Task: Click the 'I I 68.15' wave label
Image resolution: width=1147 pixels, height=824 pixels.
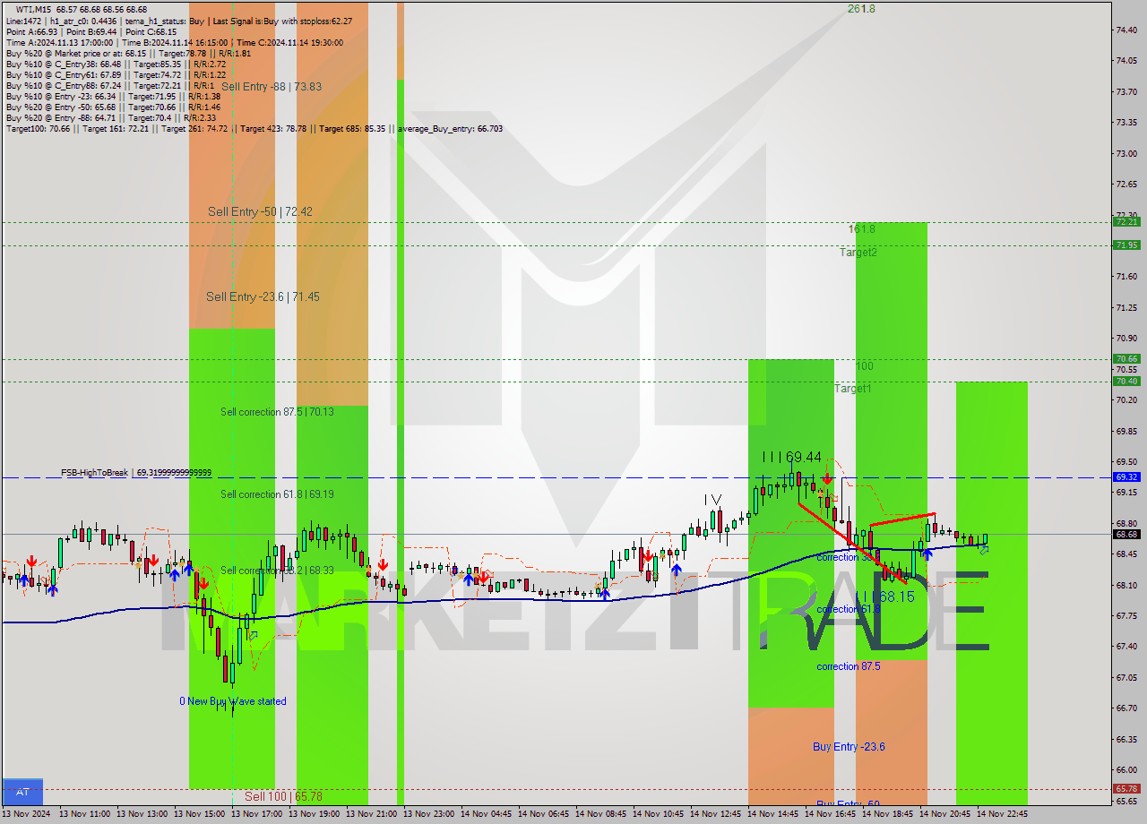Action: (884, 597)
